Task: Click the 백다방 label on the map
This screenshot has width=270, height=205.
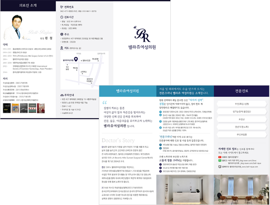Action: point(75,68)
